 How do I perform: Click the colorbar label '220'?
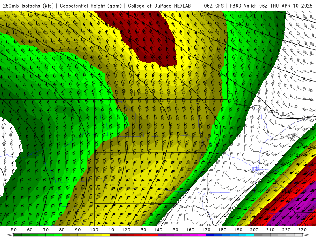(x=286, y=230)
